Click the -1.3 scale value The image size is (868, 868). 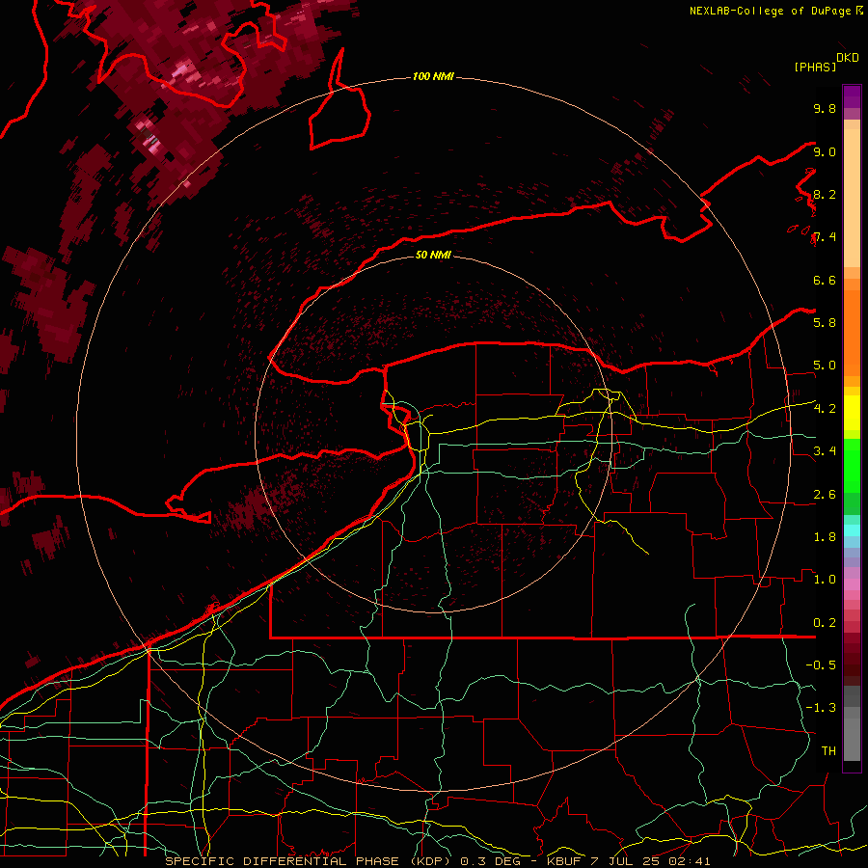pyautogui.click(x=821, y=708)
